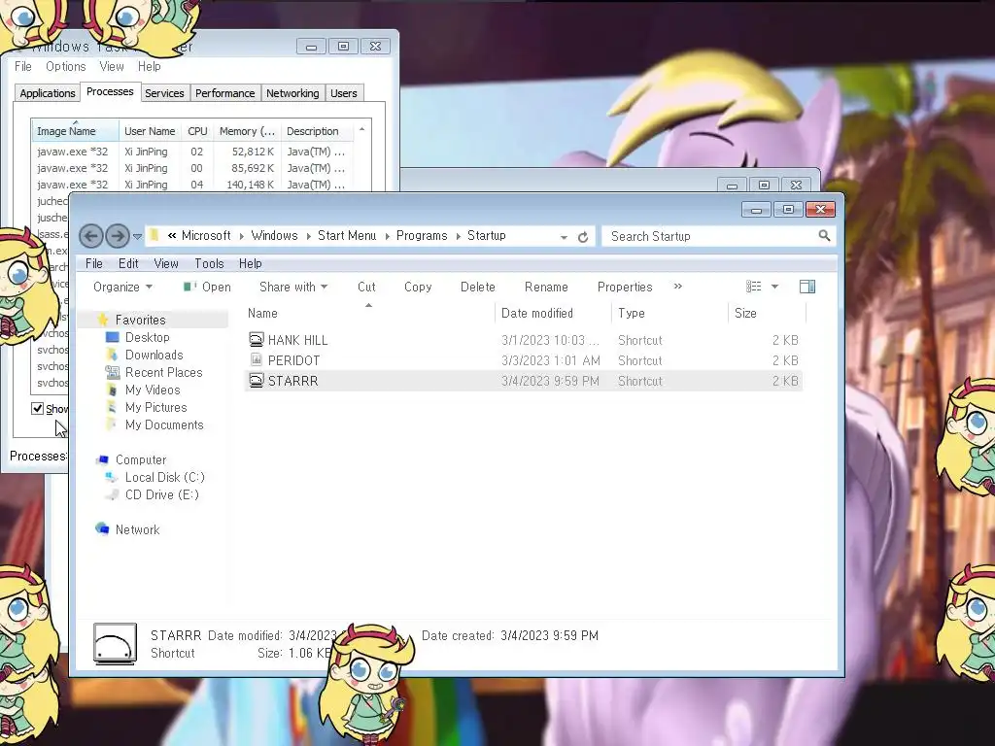Click the Open toolbar button
995x746 pixels.
tap(207, 287)
